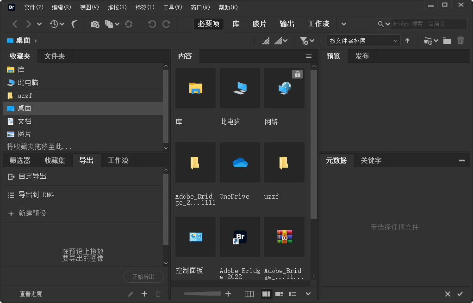Open the recent files dropdown
The image size is (473, 303).
coord(55,24)
